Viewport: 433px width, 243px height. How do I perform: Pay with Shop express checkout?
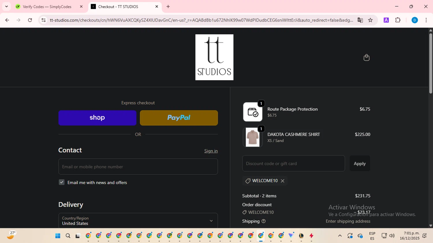(97, 118)
